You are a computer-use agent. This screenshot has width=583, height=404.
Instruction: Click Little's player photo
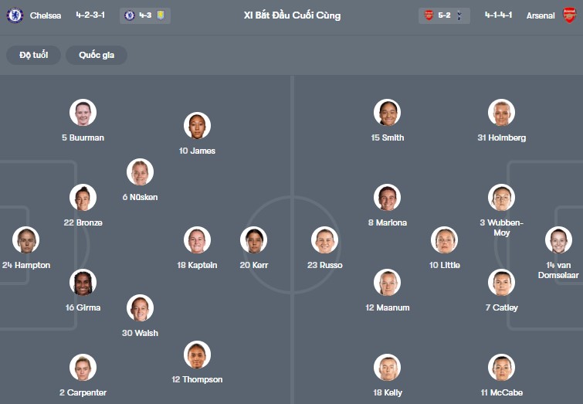pos(445,240)
